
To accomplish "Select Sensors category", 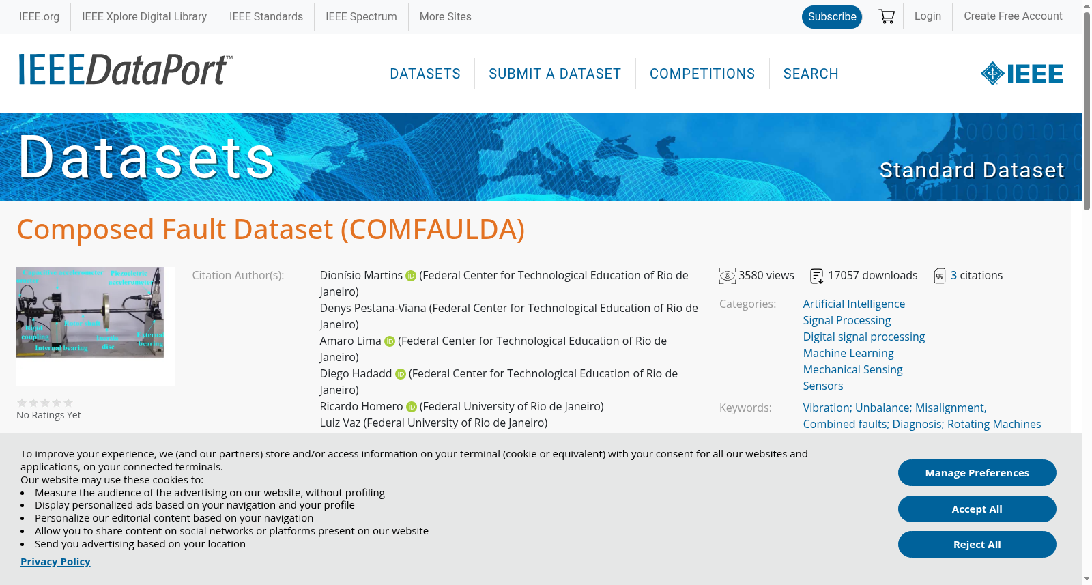I will point(823,386).
